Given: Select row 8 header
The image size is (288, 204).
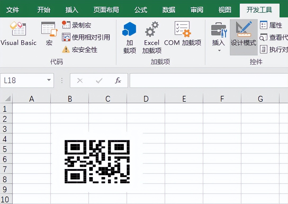Looking at the screenshot, I should [x=6, y=179].
